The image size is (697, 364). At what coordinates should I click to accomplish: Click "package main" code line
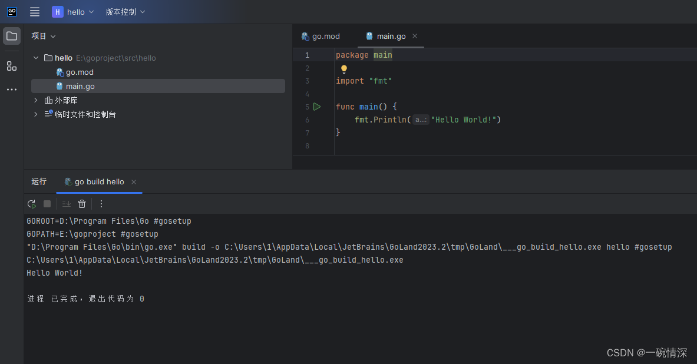364,55
